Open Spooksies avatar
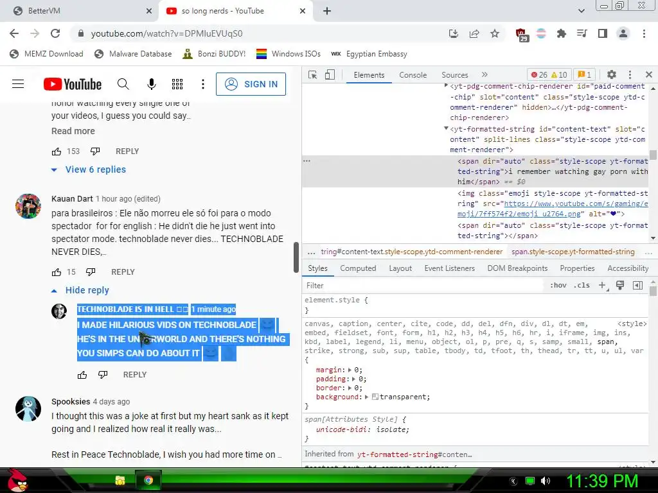This screenshot has width=658, height=493. pos(28,409)
